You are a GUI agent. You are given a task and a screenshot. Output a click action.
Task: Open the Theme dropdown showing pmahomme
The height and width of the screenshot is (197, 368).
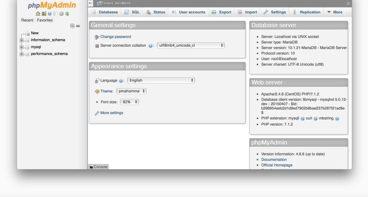tap(131, 91)
